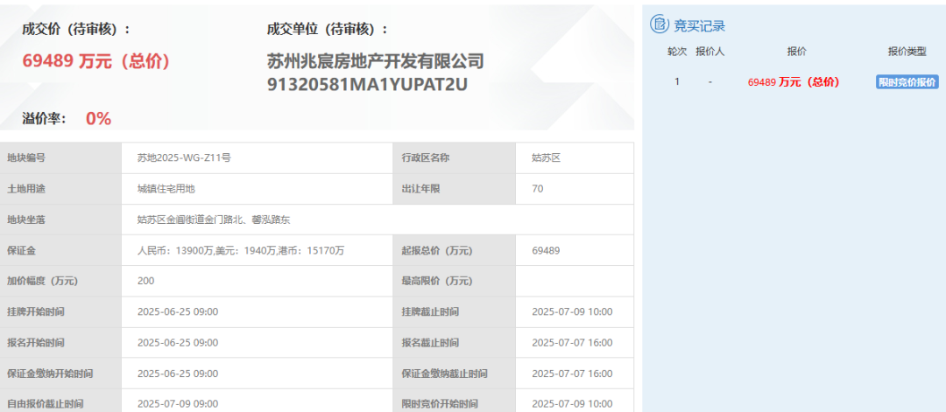Click the 轮次 column header
Screen dimensions: 946x412
(x=677, y=52)
